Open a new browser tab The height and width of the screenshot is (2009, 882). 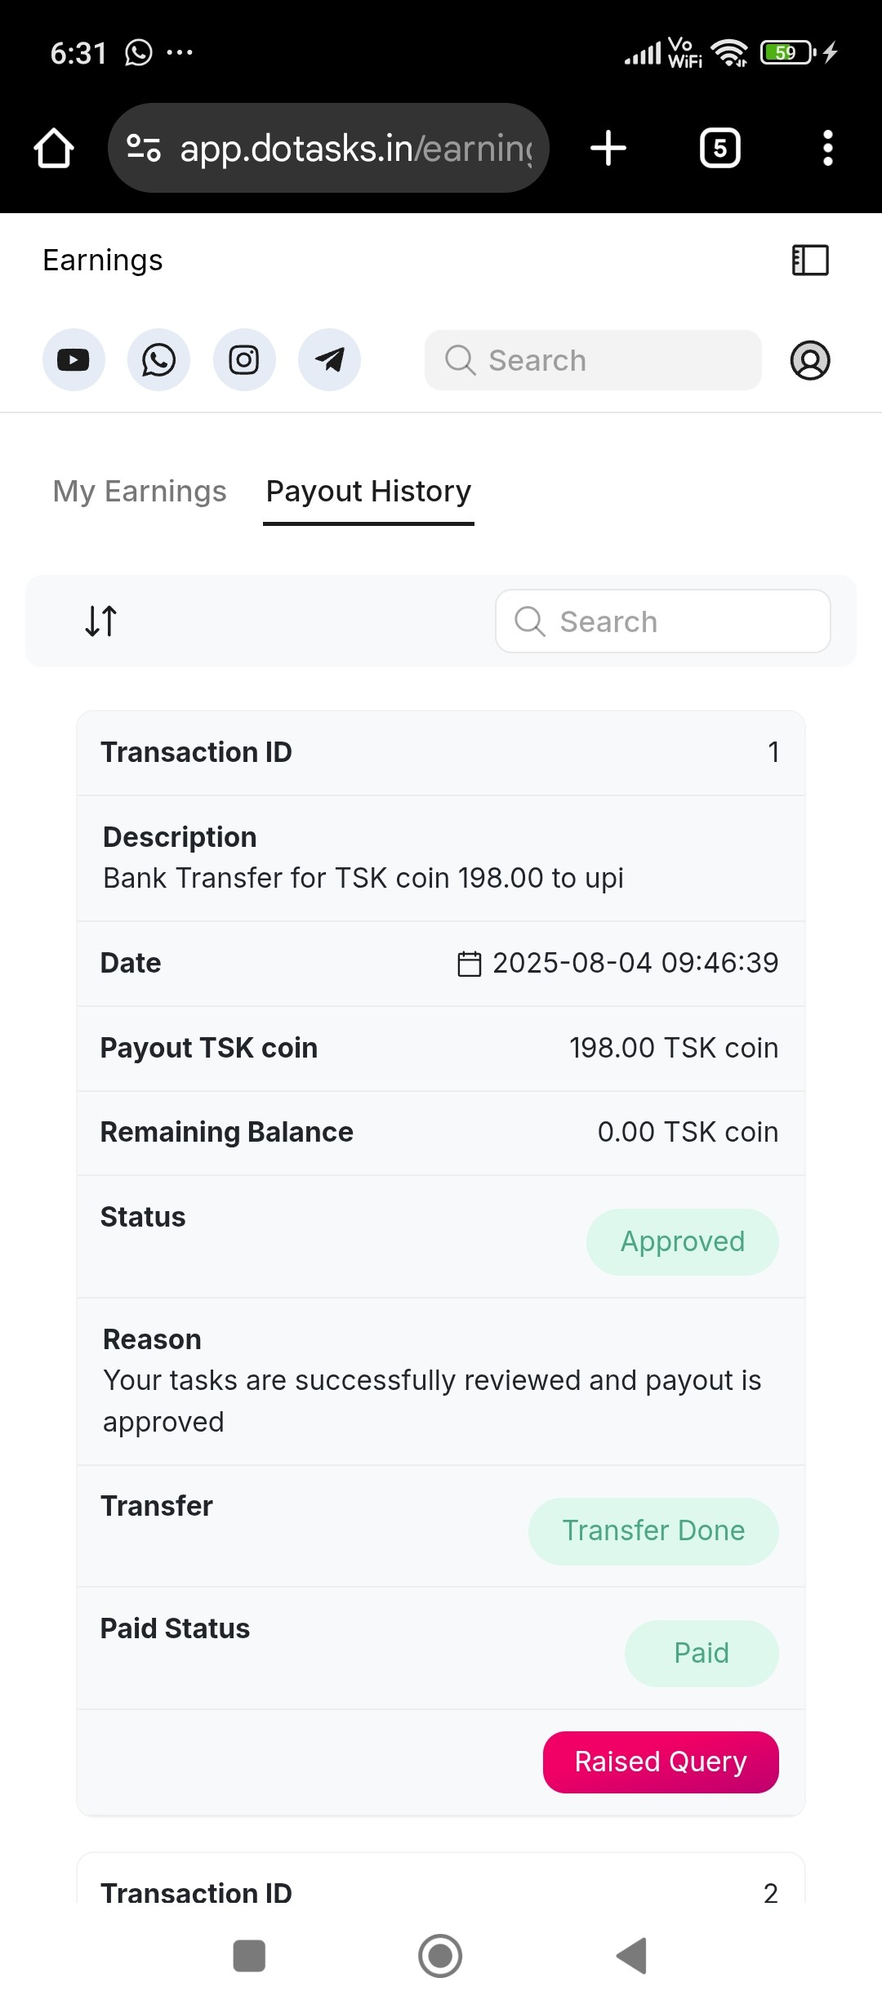coord(608,148)
